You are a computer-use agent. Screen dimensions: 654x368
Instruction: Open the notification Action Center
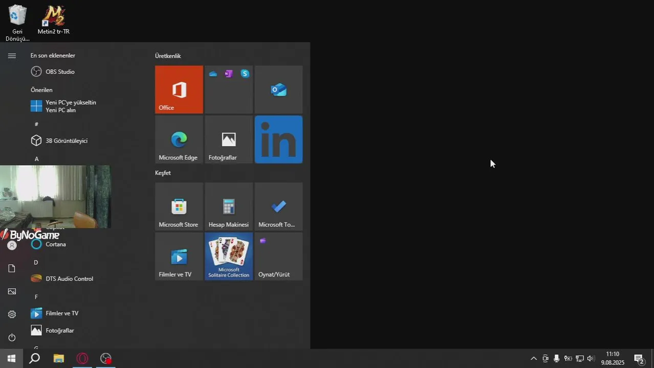[639, 358]
